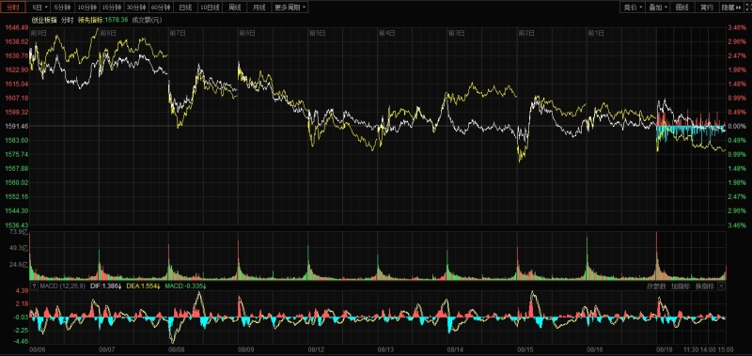
Task: Click the 加指标 add indicator link
Action: click(x=681, y=286)
